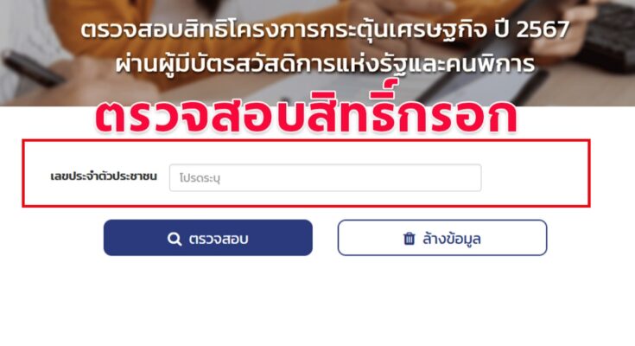Click the เลขประจำตัวประชาชน field label
The image size is (635, 346).
click(104, 176)
